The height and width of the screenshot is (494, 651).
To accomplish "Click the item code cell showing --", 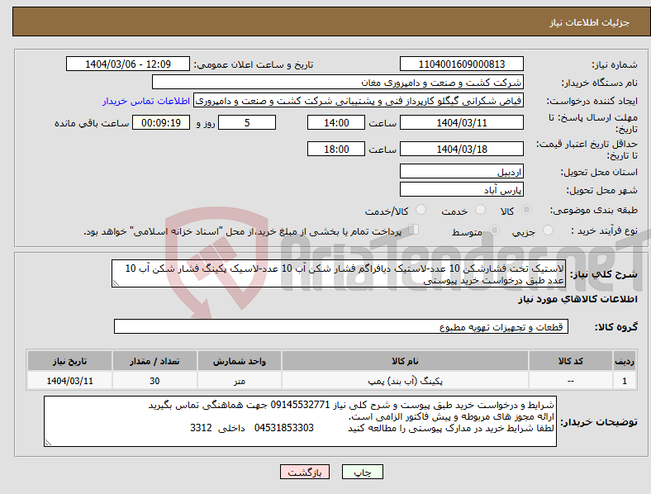I will click(x=571, y=381).
